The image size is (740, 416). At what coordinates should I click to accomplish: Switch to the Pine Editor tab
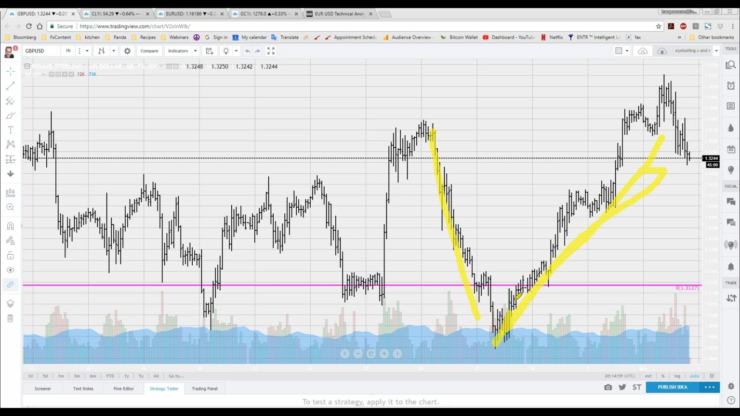point(123,388)
